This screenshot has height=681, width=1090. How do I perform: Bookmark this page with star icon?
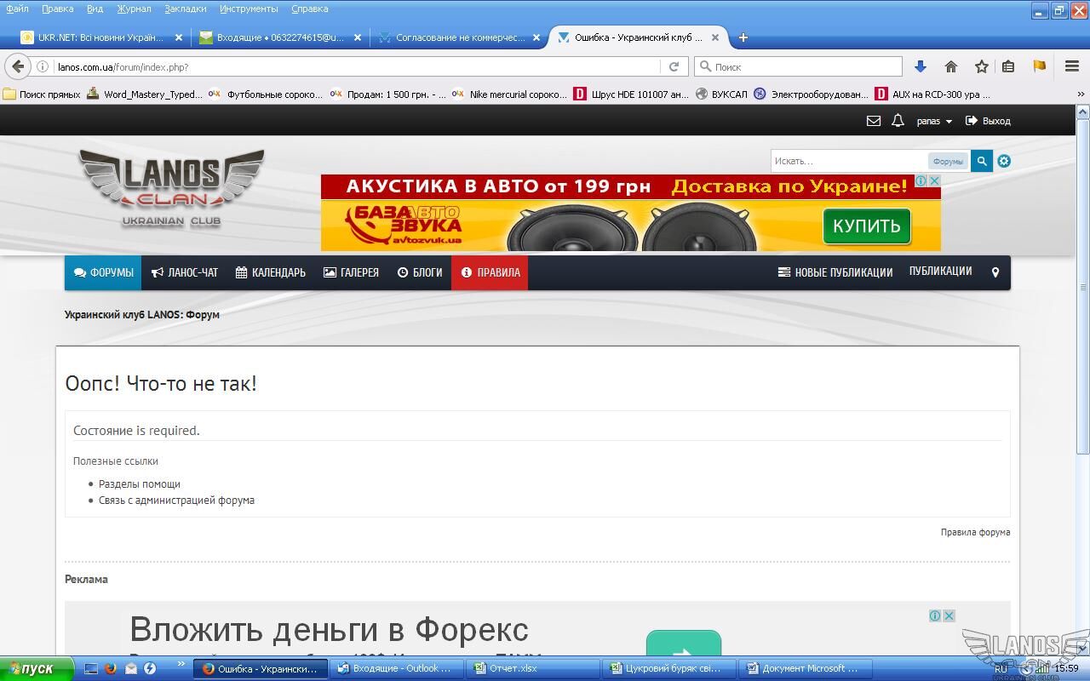click(981, 66)
